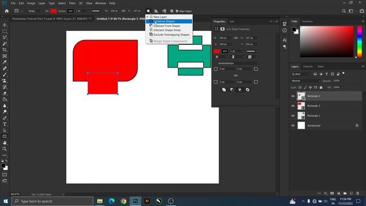The image size is (366, 206).
Task: Choose Intersect Shape Areas option
Action: 169,30
